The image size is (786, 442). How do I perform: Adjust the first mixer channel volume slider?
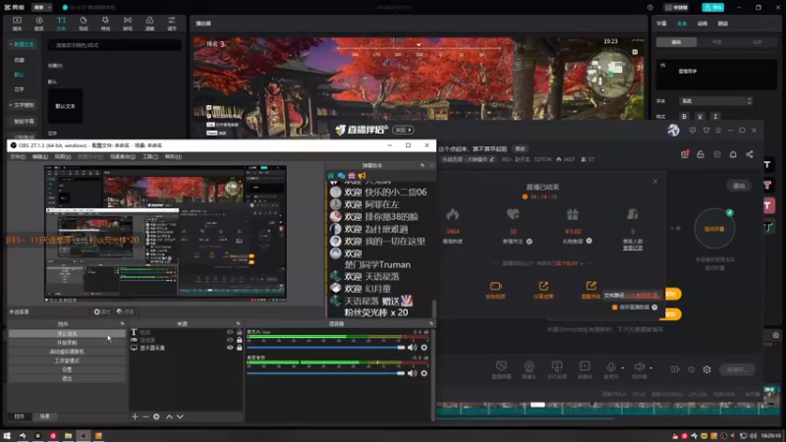tap(326, 348)
